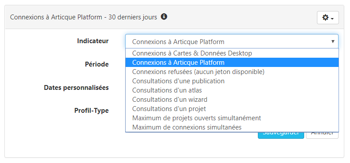Click the Période label
The height and width of the screenshot is (163, 350).
[97, 64]
